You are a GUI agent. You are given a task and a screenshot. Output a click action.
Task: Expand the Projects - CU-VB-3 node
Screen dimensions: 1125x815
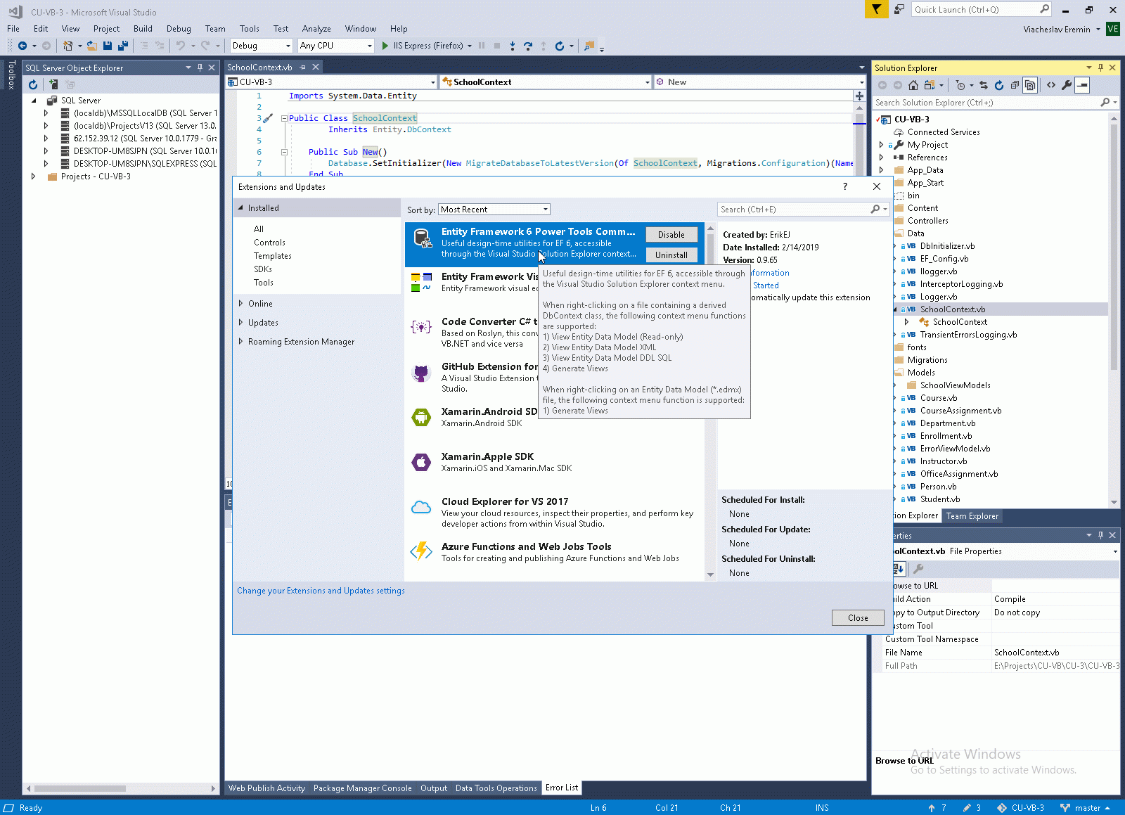(x=33, y=177)
